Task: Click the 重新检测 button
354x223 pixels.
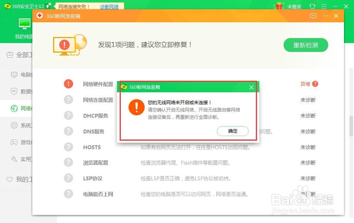Action: pyautogui.click(x=306, y=45)
